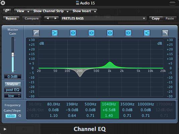Viewport: 179px width, 134px height.
Task: Toggle the low shelf band icon
Action: point(55,33)
